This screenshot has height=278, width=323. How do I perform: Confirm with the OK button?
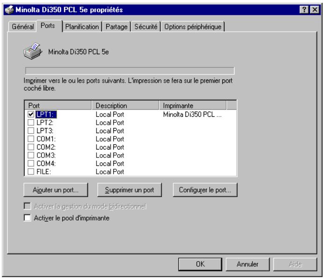[200, 264]
